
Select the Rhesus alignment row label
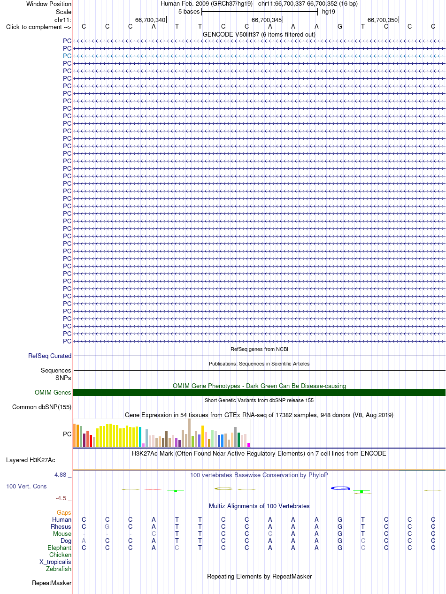(x=61, y=527)
